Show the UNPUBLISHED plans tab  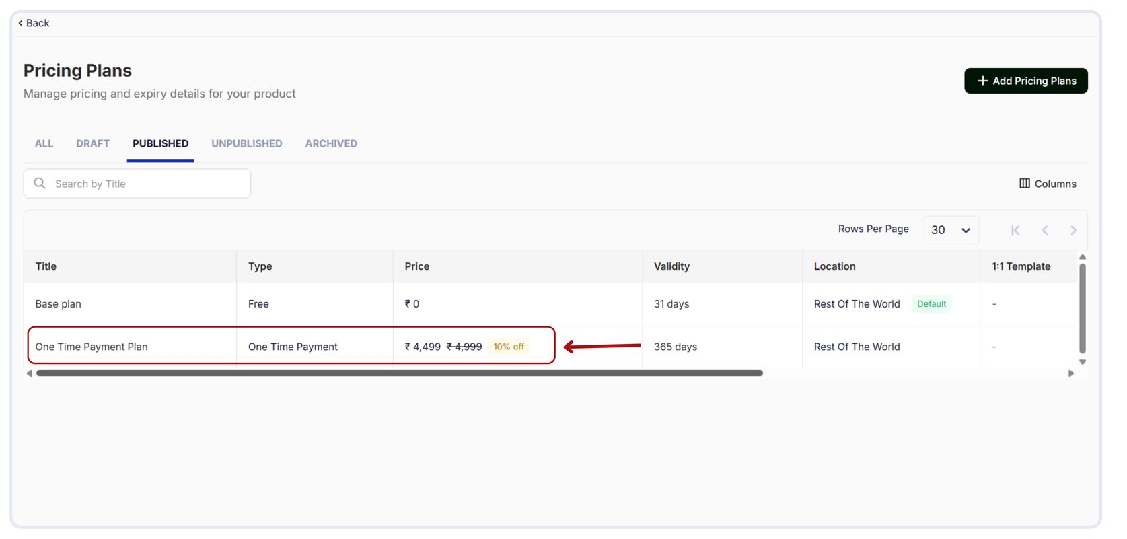click(x=247, y=143)
